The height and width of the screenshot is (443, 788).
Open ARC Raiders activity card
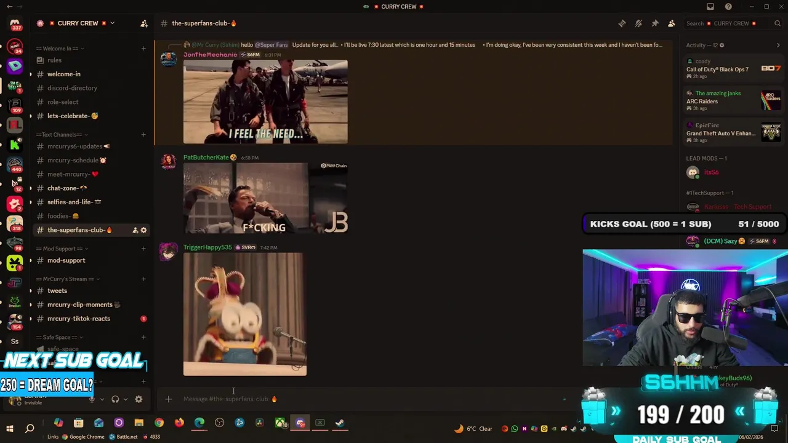[733, 100]
